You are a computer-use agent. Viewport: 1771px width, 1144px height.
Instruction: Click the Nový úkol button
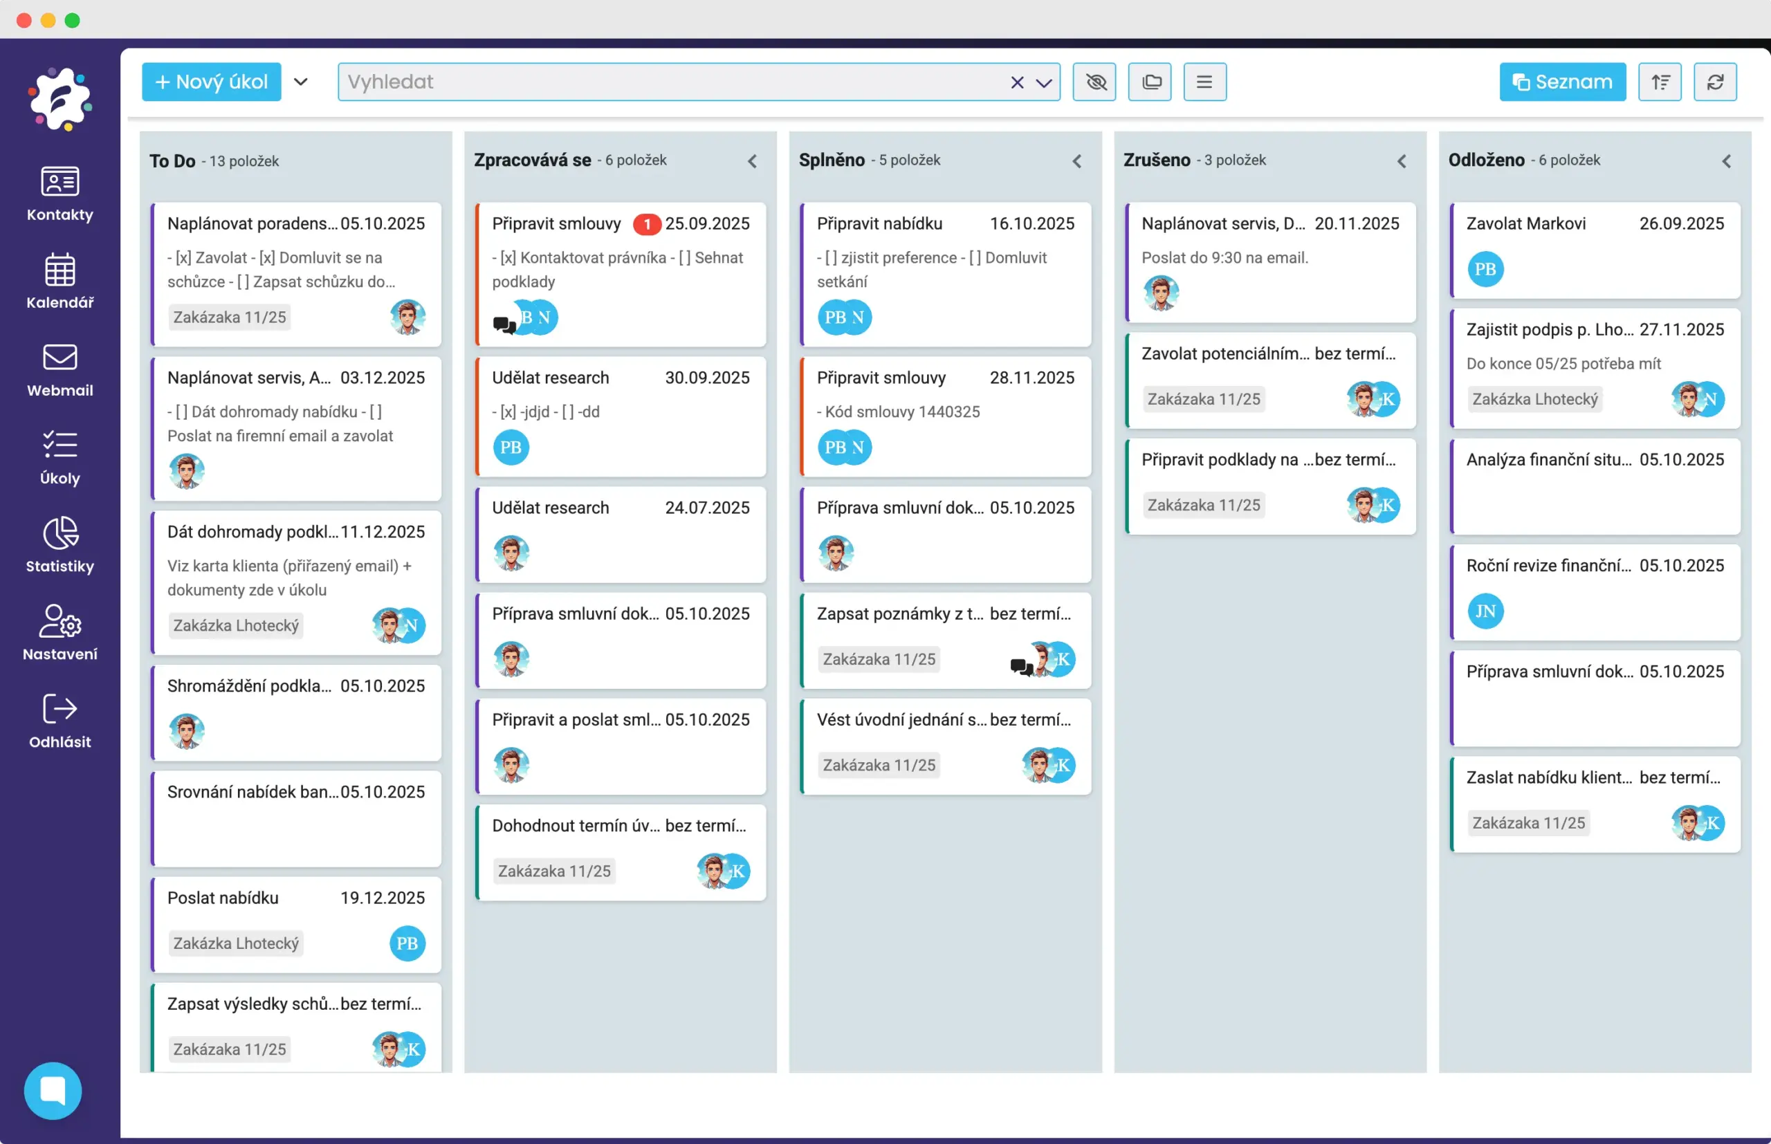[211, 82]
